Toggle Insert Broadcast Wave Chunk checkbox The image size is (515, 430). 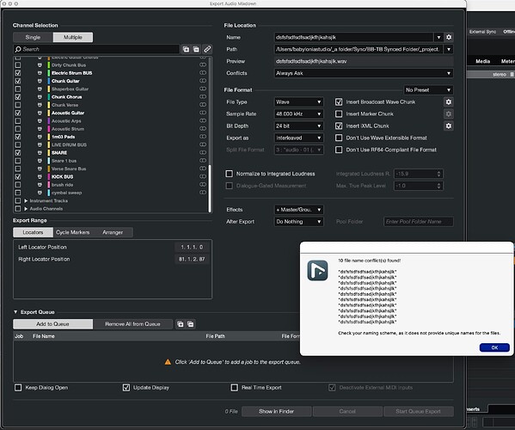(x=339, y=101)
